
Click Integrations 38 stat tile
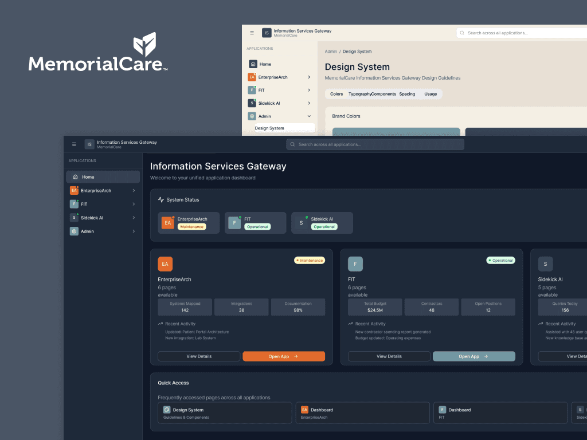[x=241, y=307]
